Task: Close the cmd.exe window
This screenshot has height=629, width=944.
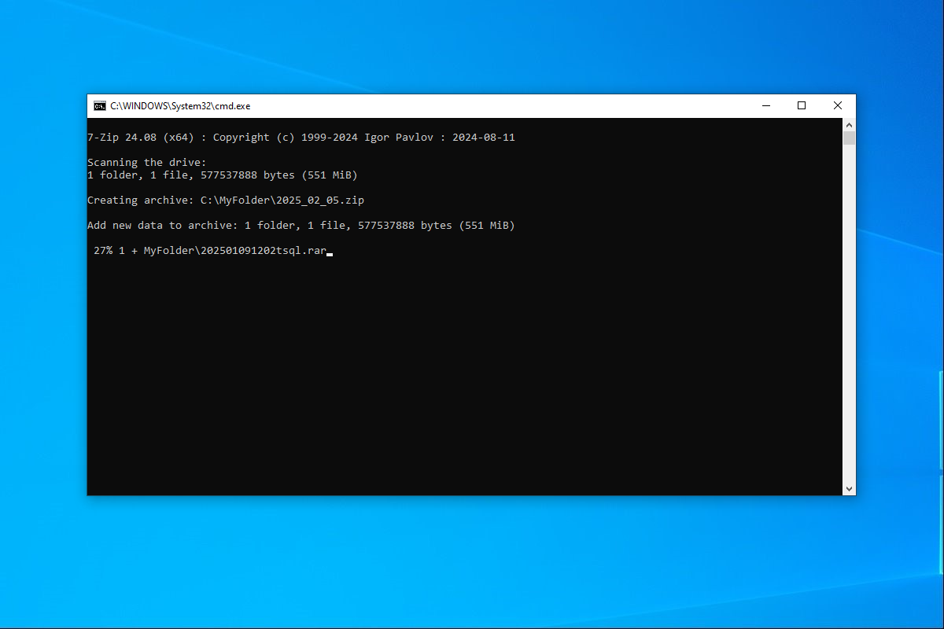Action: click(838, 106)
